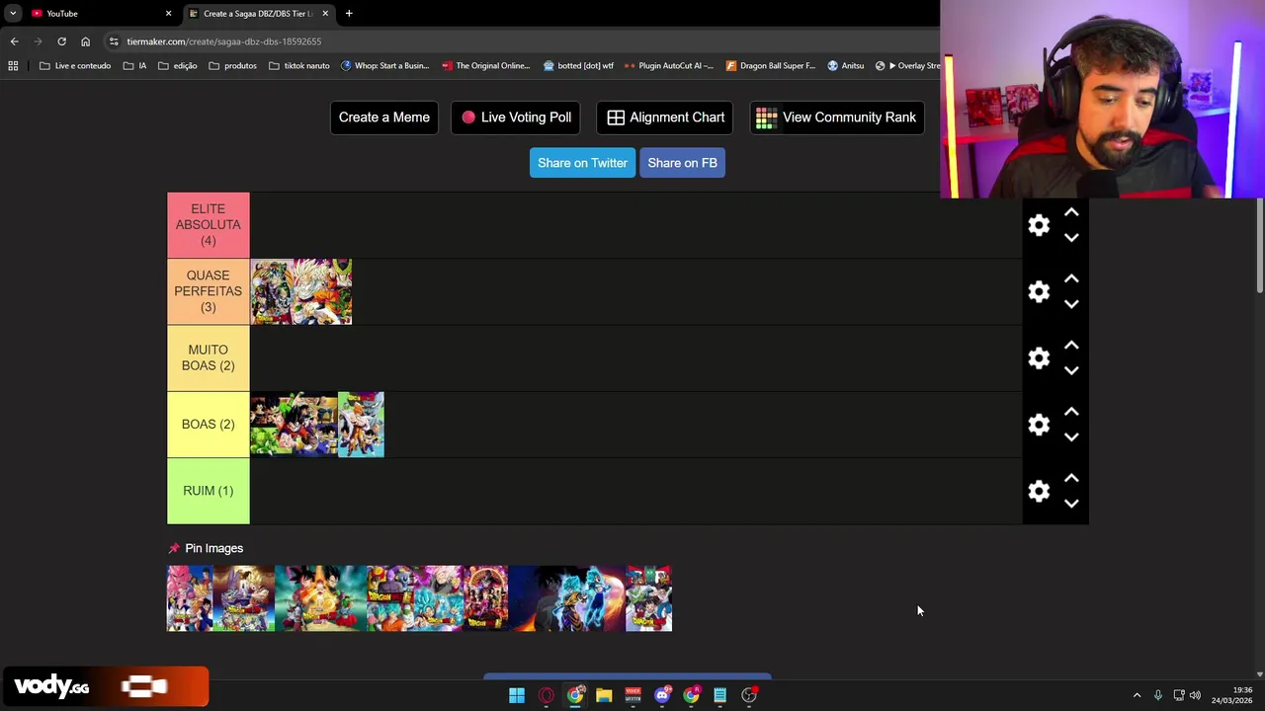View Community Rank
The height and width of the screenshot is (711, 1265).
837,118
